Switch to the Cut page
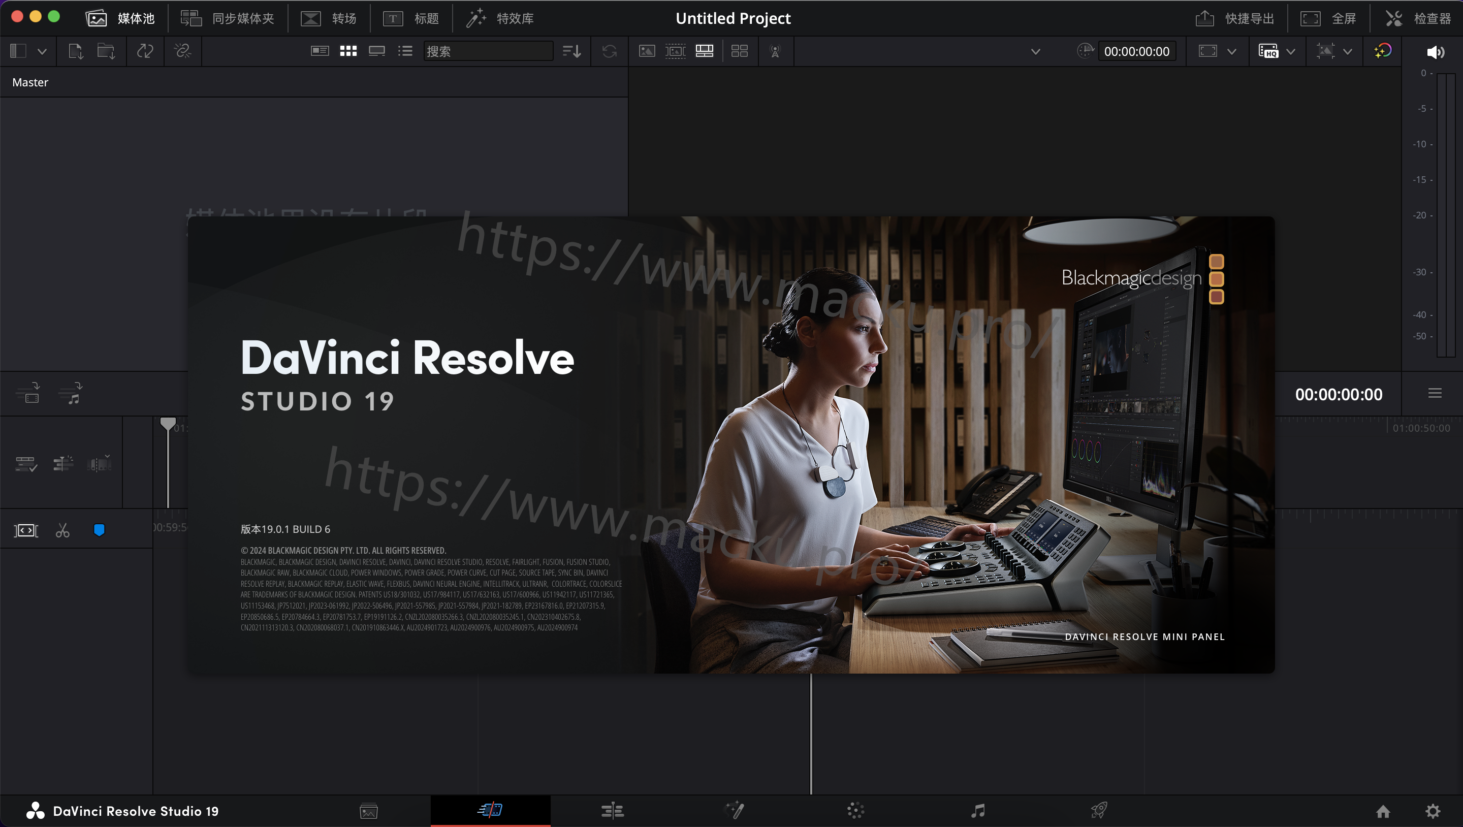 tap(490, 810)
